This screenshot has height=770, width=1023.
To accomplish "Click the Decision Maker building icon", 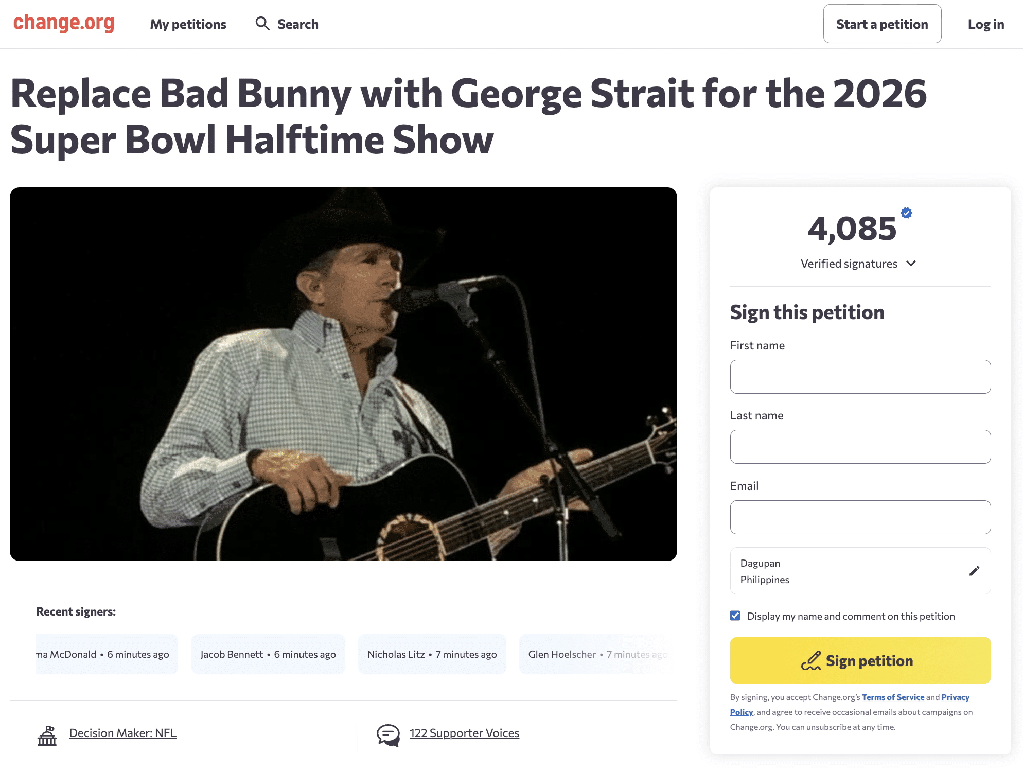I will click(x=47, y=736).
